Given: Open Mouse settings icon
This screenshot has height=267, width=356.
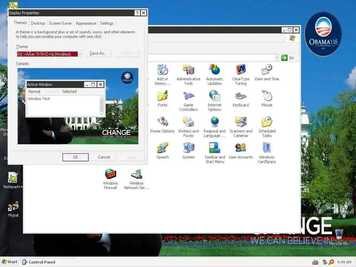Looking at the screenshot, I should tap(267, 98).
